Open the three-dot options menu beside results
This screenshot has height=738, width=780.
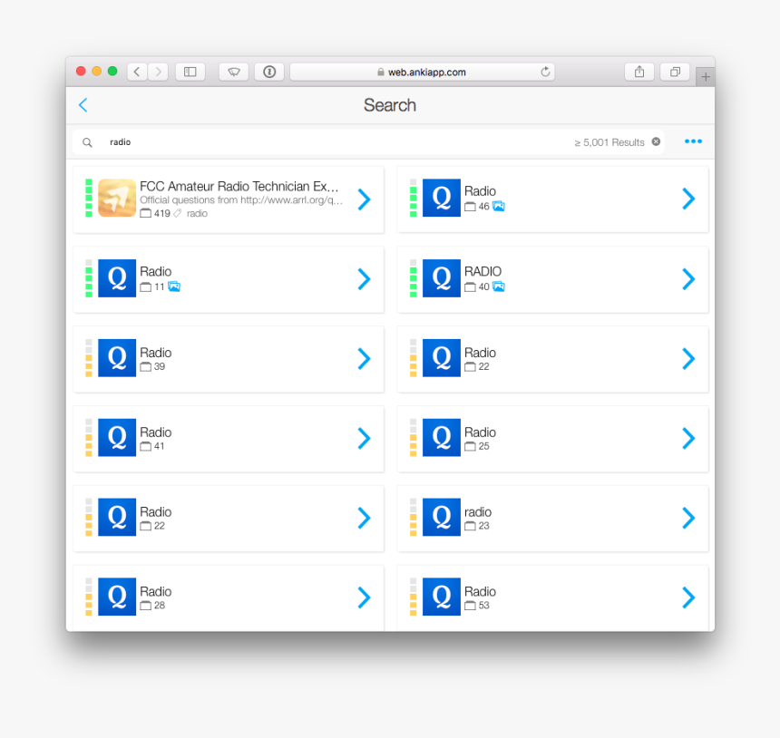tap(693, 141)
